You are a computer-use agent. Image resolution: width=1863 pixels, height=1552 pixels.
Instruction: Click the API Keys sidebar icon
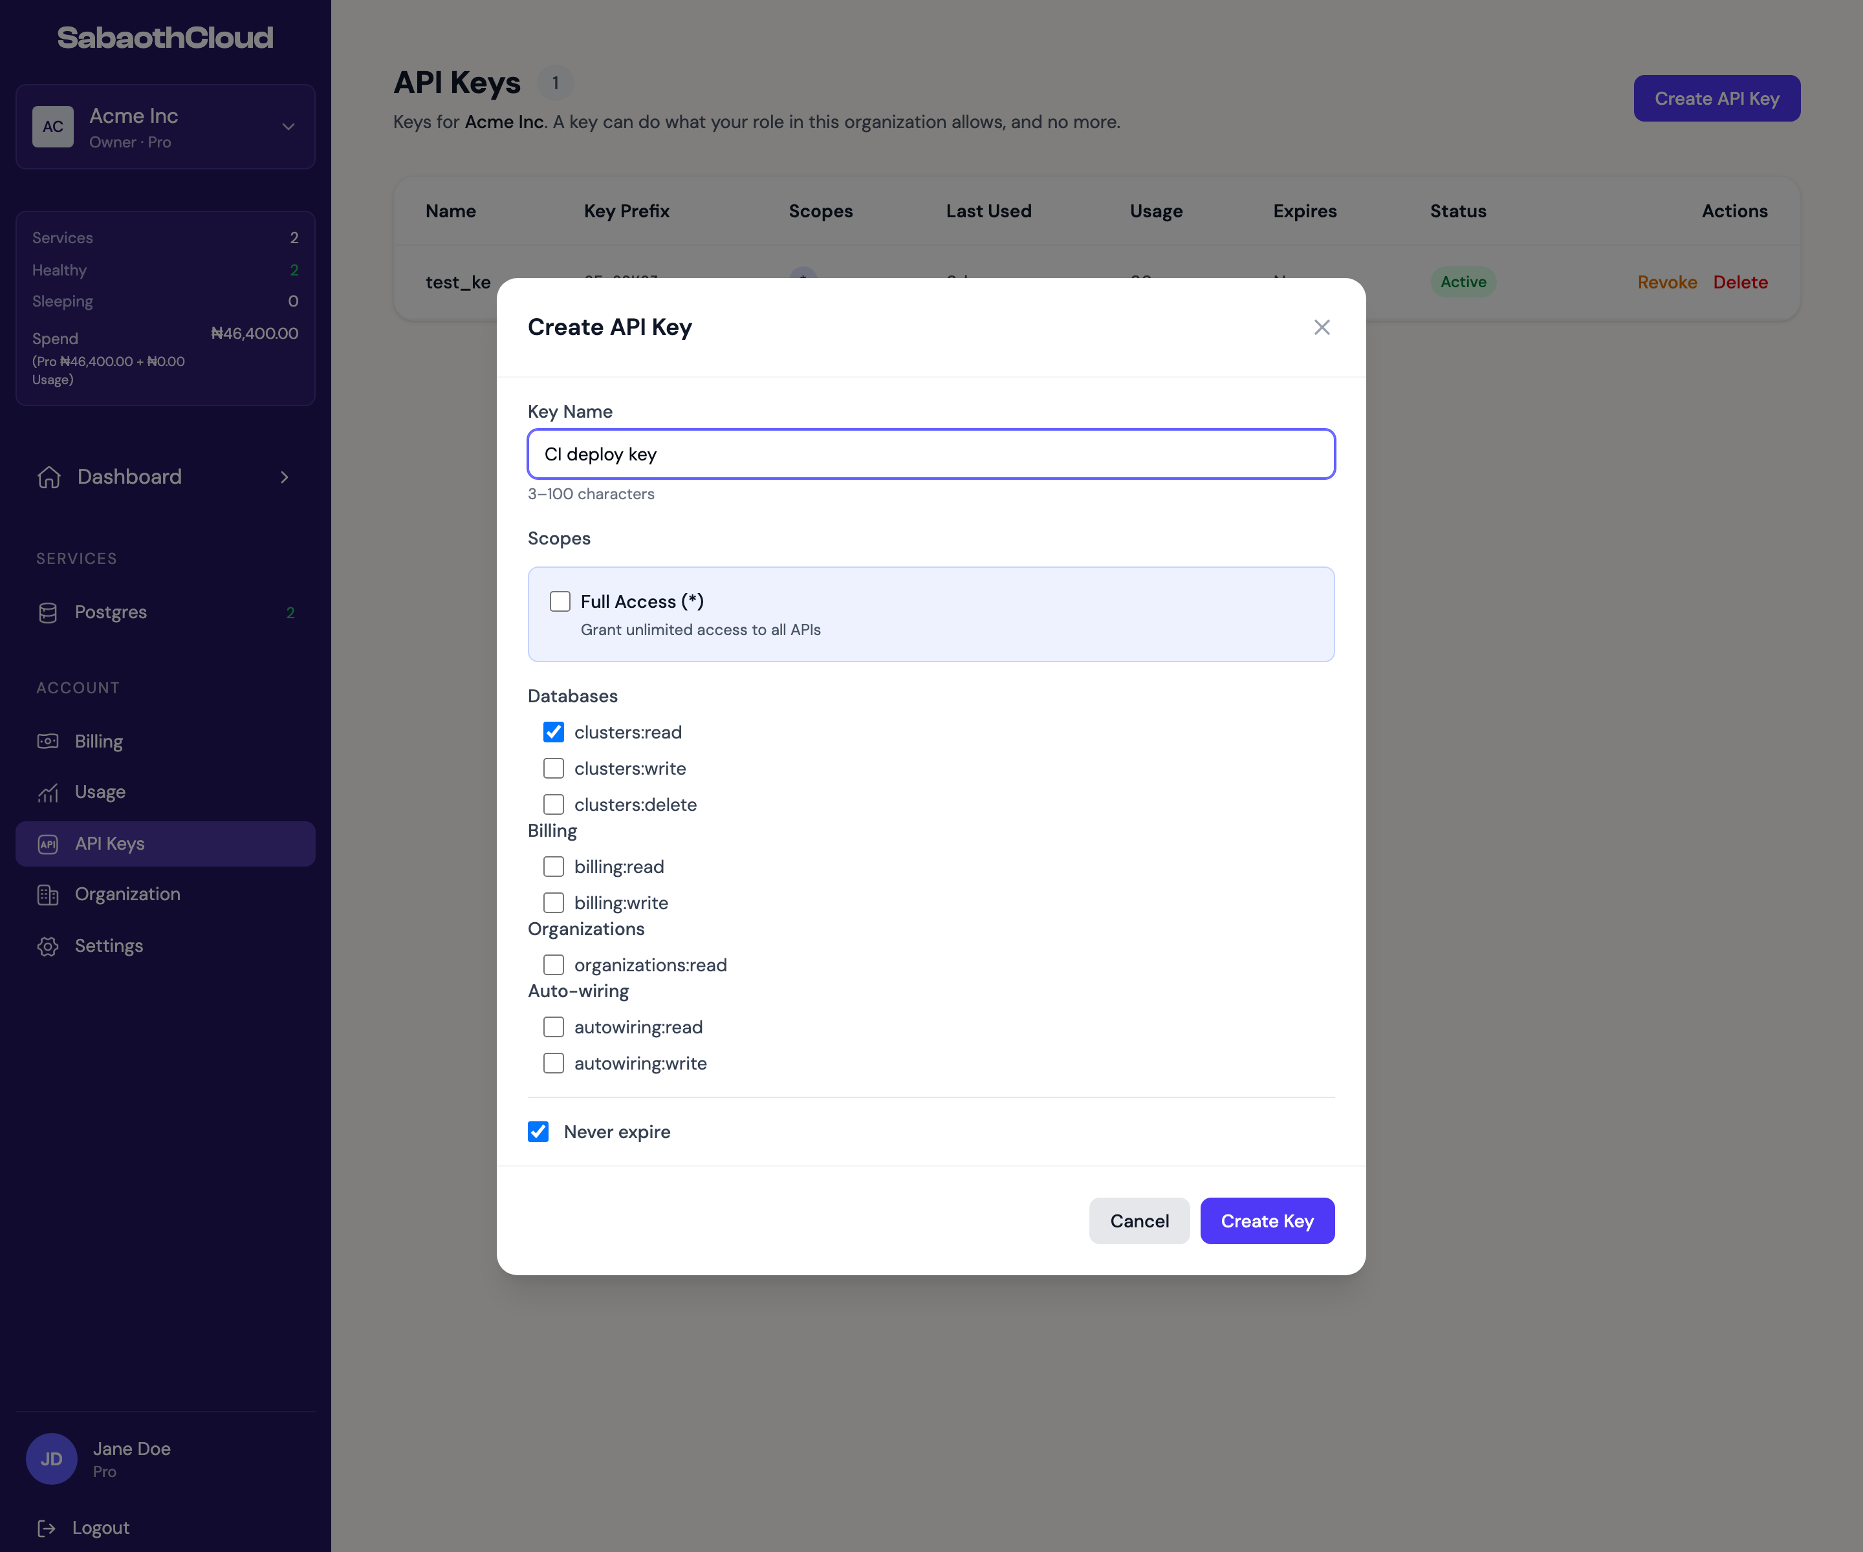point(48,843)
